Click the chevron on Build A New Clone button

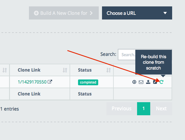[x=91, y=13]
